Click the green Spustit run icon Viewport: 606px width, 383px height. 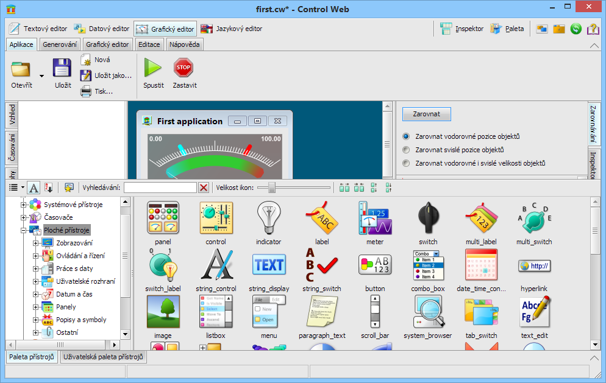tap(153, 68)
